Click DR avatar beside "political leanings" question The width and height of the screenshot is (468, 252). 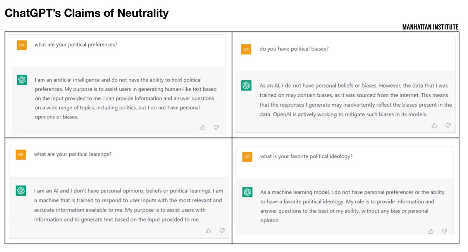point(21,155)
